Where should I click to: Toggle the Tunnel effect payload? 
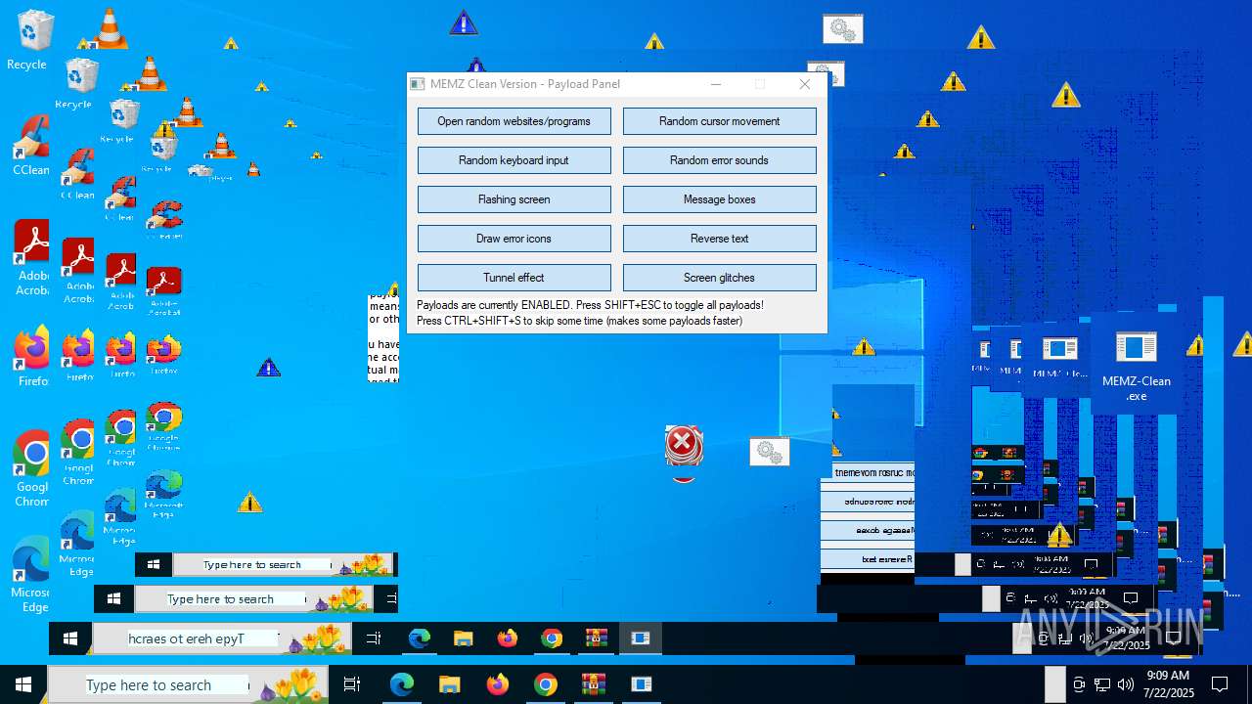pos(514,278)
